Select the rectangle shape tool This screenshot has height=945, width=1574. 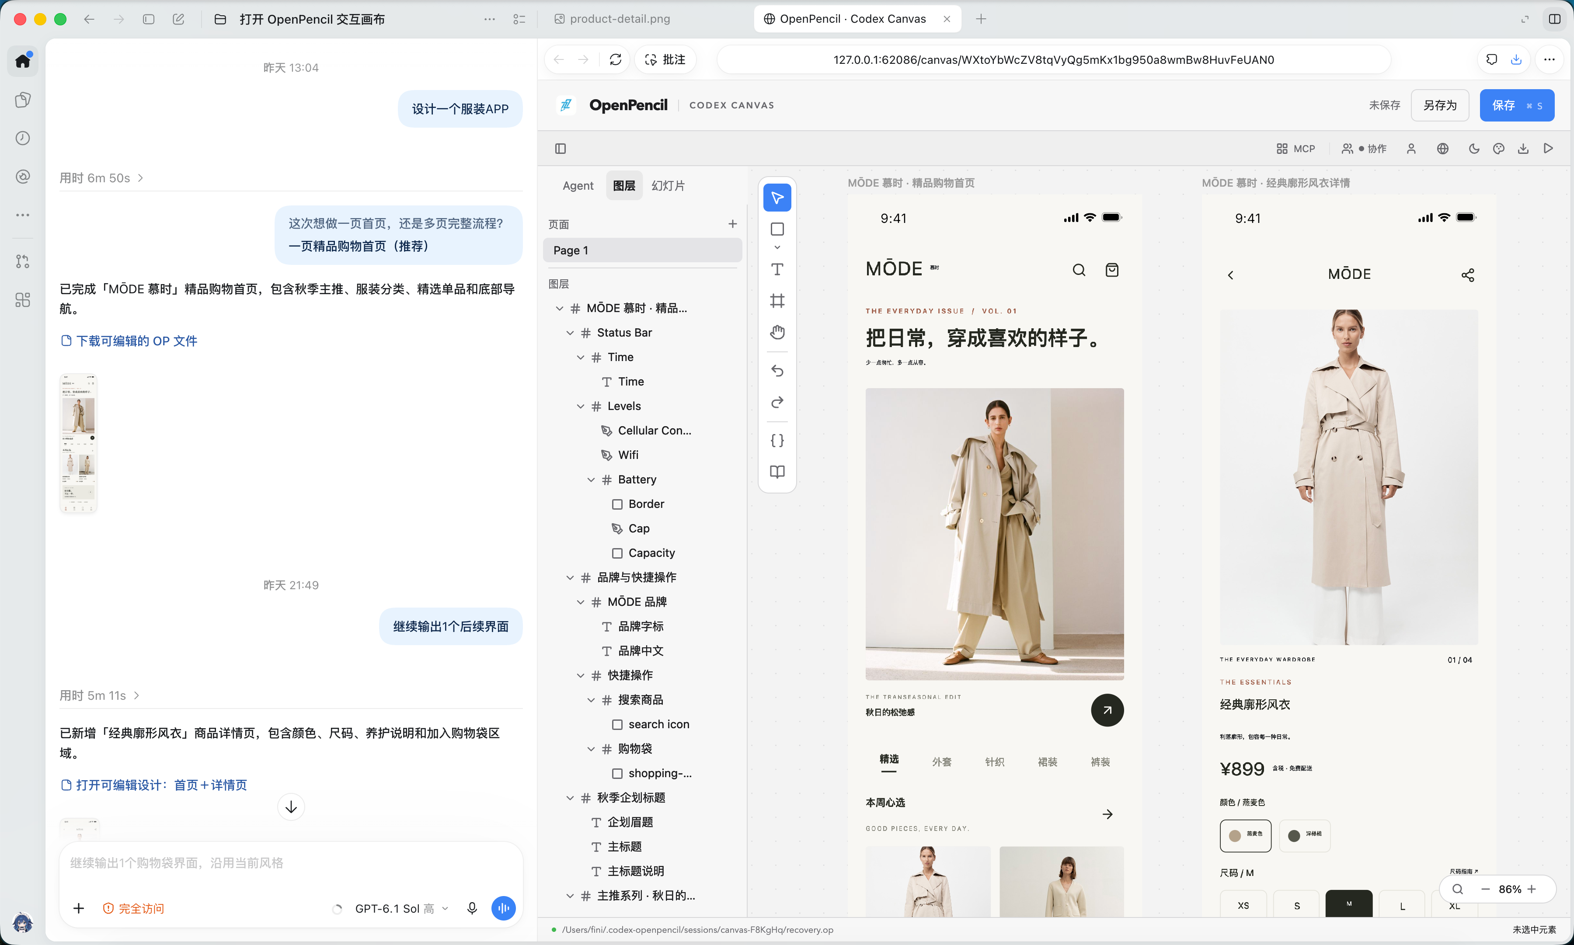point(777,229)
